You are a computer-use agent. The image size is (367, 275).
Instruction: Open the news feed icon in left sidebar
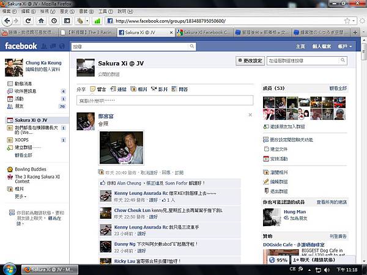(x=10, y=84)
